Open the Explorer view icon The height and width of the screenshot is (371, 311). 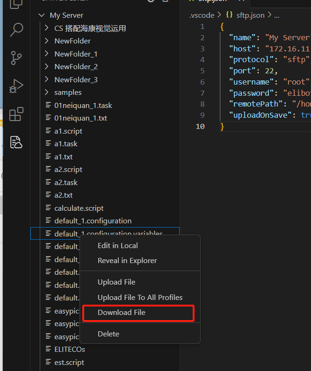[16, 4]
